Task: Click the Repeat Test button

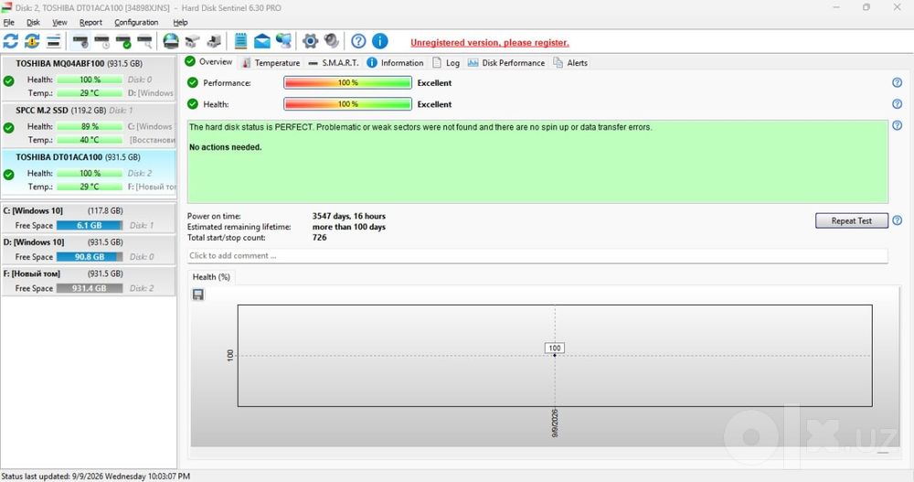Action: point(852,220)
